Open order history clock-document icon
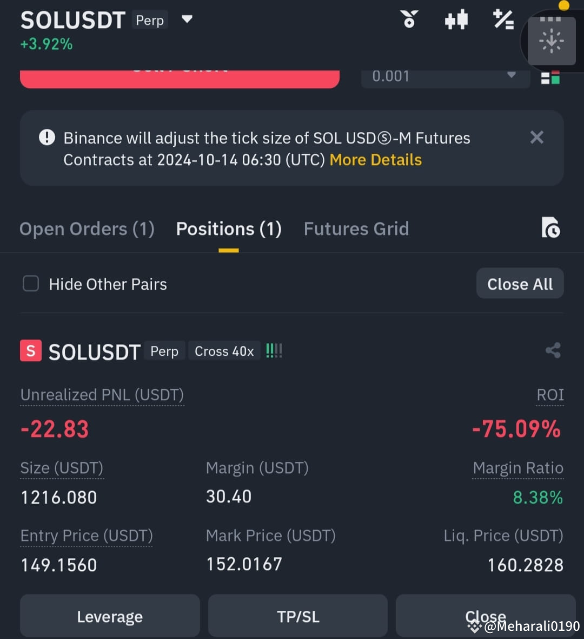The width and height of the screenshot is (584, 639). [x=550, y=228]
